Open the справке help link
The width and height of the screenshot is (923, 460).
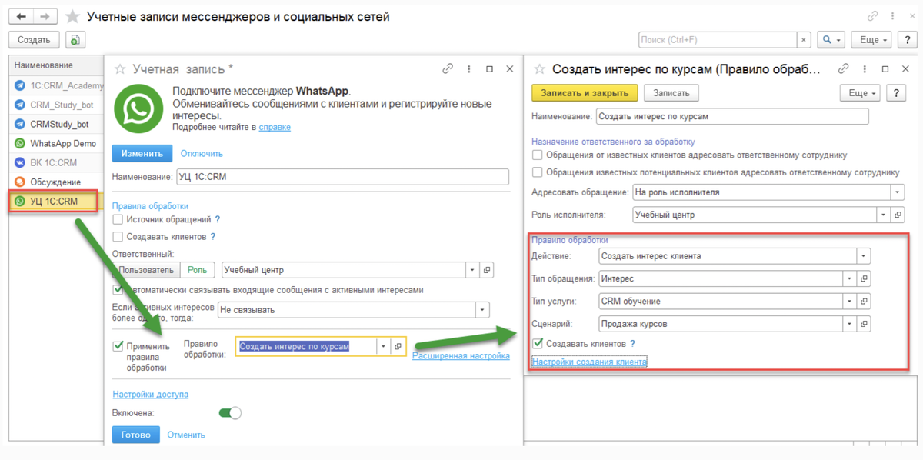pos(275,127)
